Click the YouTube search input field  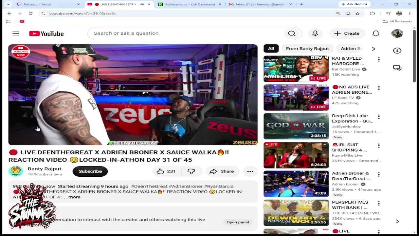click(186, 33)
